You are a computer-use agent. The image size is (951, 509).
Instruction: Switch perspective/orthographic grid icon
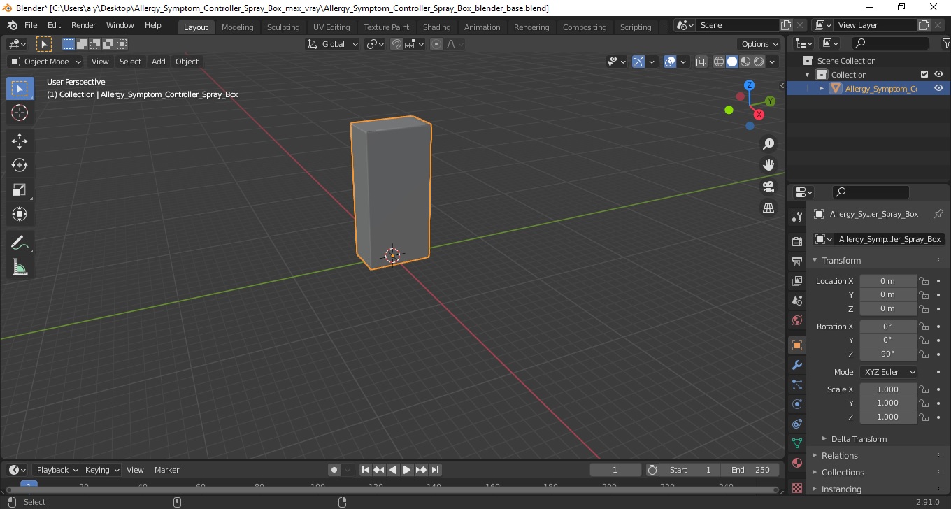768,208
